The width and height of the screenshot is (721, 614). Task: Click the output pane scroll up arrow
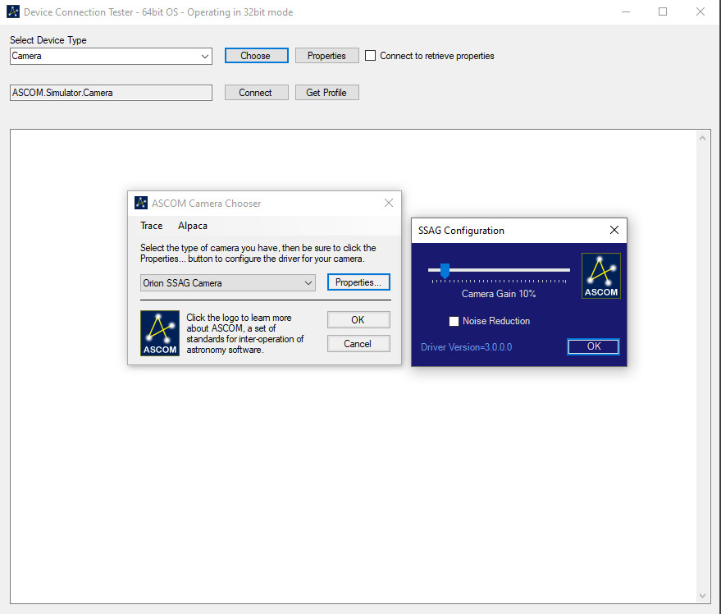coord(702,138)
